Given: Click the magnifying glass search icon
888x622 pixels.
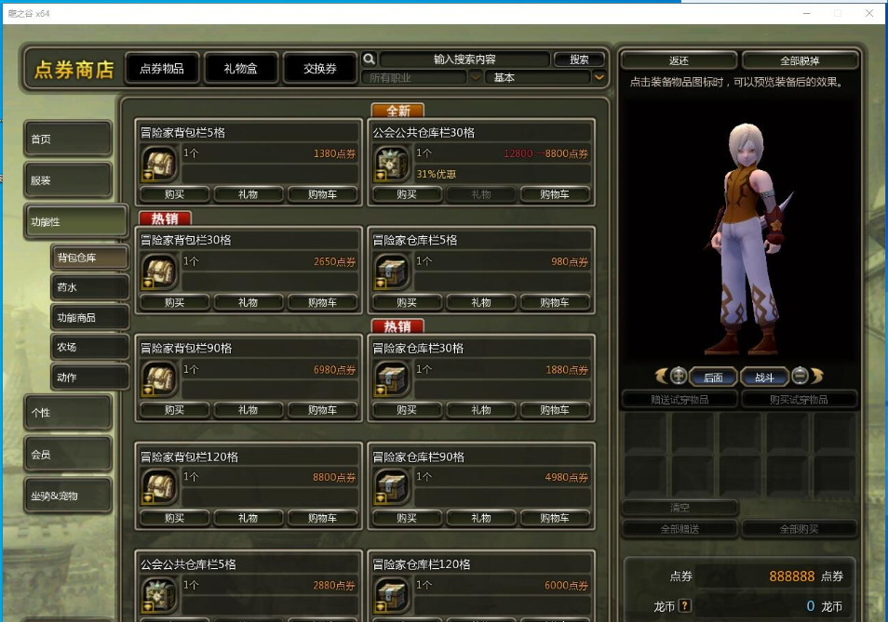Looking at the screenshot, I should coord(369,60).
